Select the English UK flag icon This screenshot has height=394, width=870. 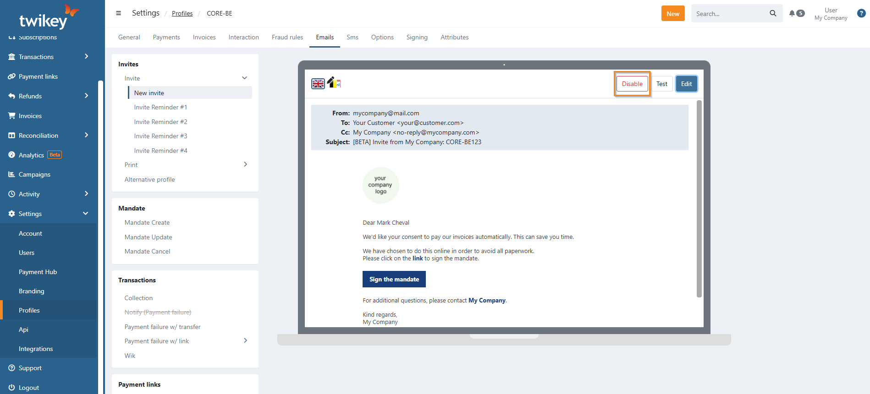point(318,84)
